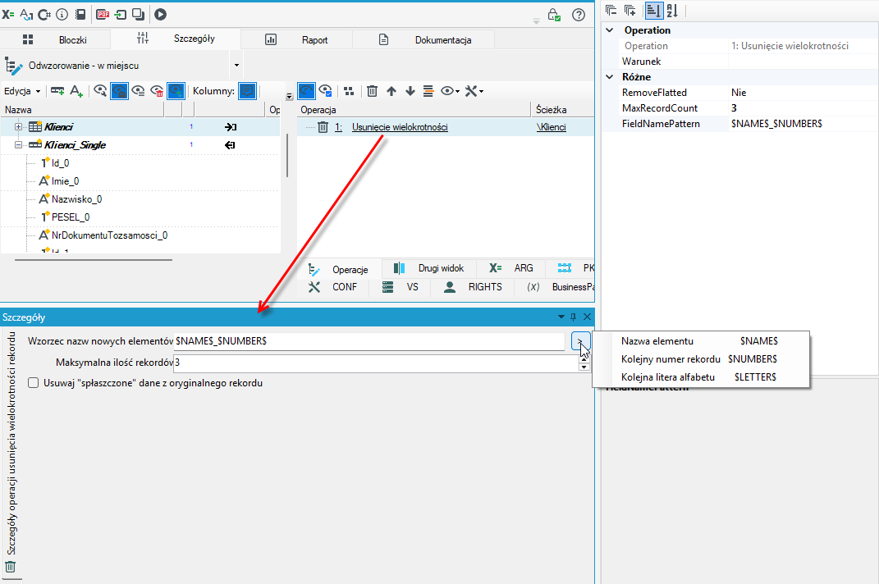Toggle the eye with red trash filter
The image size is (879, 584).
157,91
